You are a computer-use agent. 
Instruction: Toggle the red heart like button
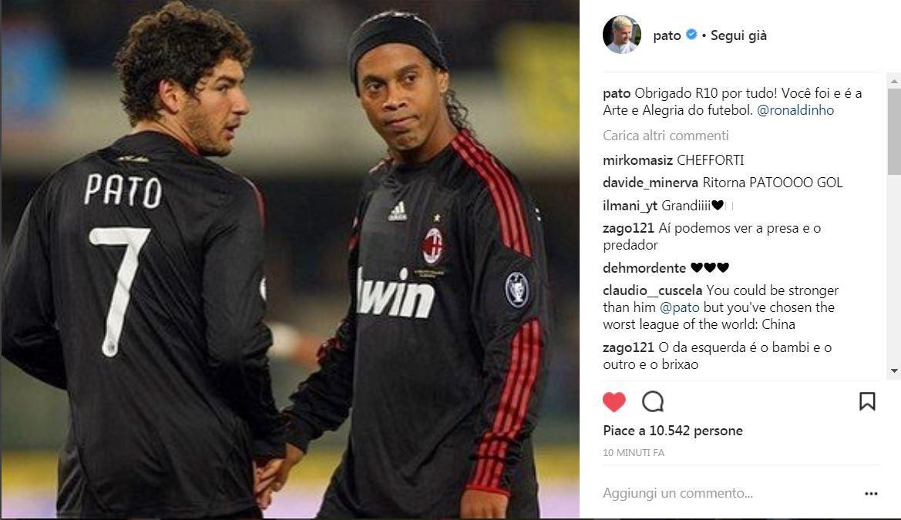tap(614, 401)
